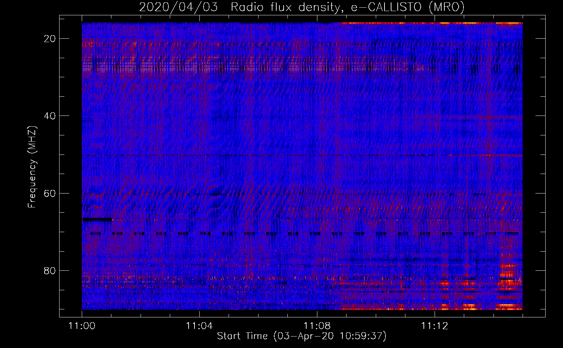Viewport: 563px width, 348px height.
Task: Click the 'Frequency (MHZ)' axis label
Action: [x=32, y=167]
